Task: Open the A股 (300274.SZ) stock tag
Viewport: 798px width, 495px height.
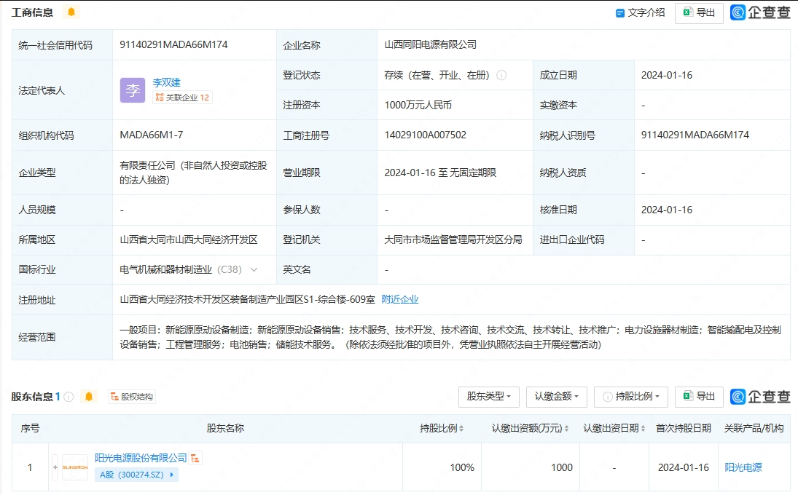Action: pos(136,475)
